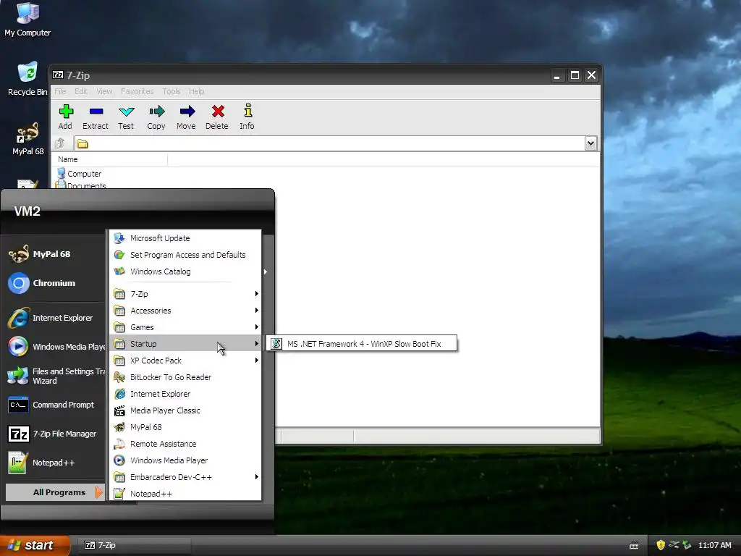Click the Extract toolbar icon in 7-Zip
Screen dimensions: 741x556
[x=96, y=117]
